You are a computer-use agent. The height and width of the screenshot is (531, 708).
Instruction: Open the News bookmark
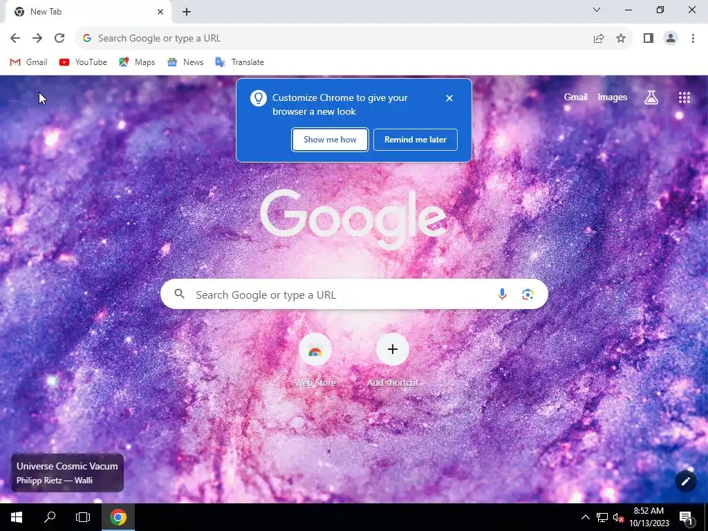point(185,62)
